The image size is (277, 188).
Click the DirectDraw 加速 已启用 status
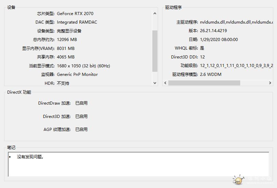81,103
